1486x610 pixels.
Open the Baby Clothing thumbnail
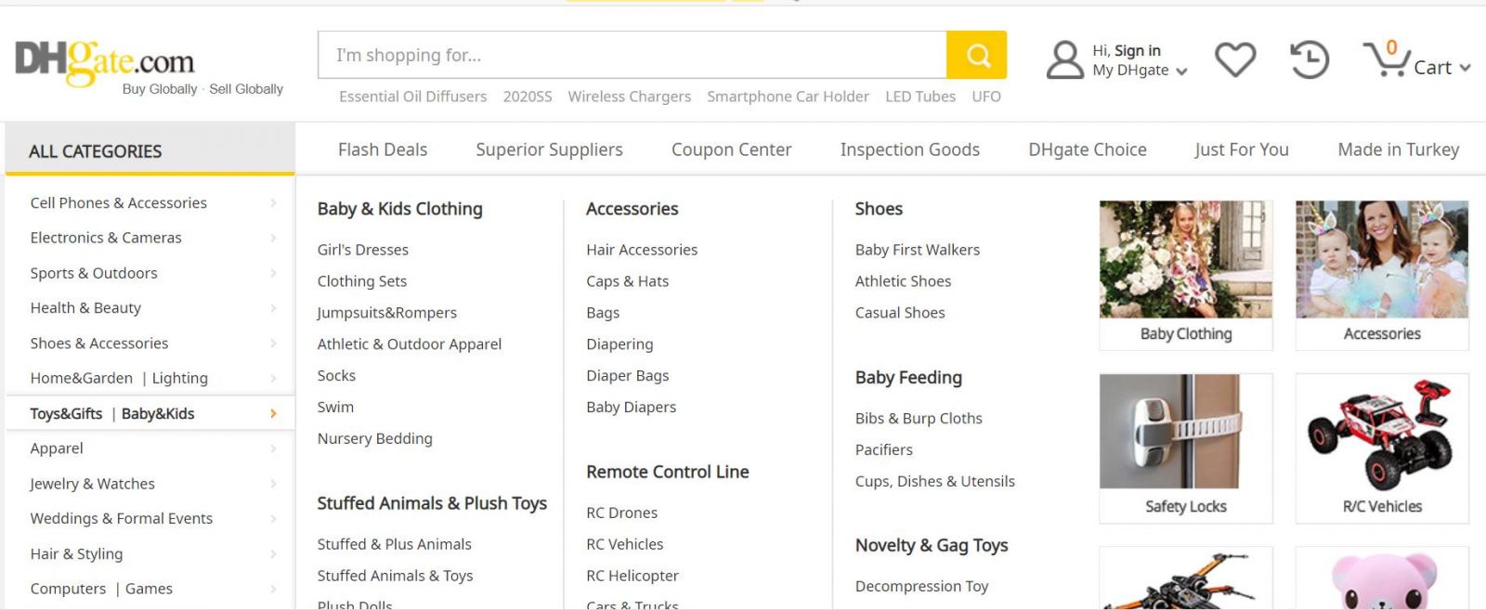click(1186, 275)
